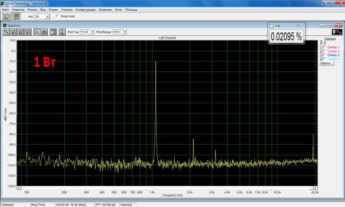Viewport: 345px width, 207px height.
Task: Open the Вид menu
Action: click(43, 9)
